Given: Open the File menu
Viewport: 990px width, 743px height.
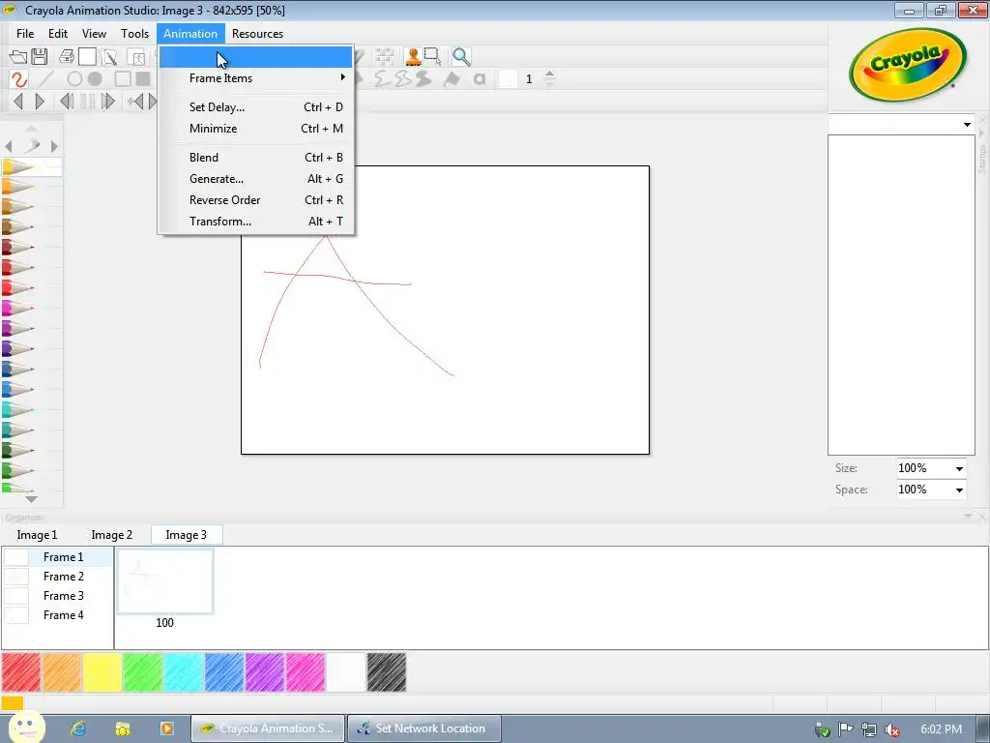Looking at the screenshot, I should pyautogui.click(x=25, y=34).
